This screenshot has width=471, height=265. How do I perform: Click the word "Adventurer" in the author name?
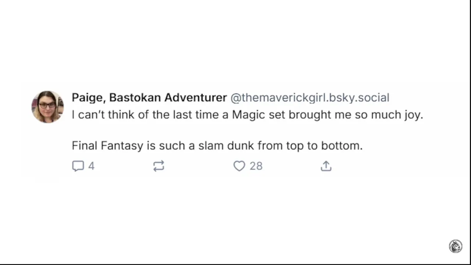(x=195, y=98)
